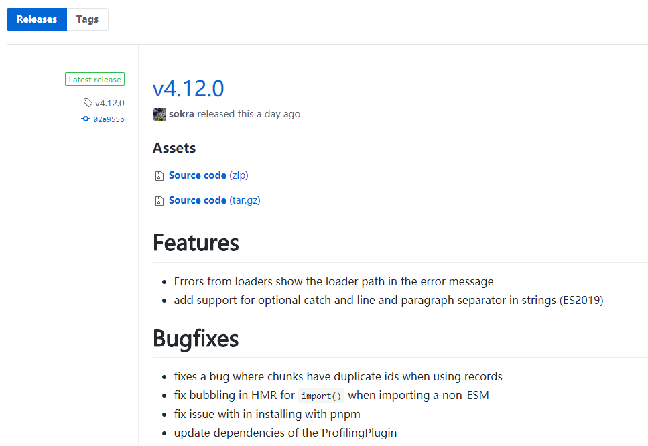Download Source code (tar.gz)

pyautogui.click(x=214, y=200)
